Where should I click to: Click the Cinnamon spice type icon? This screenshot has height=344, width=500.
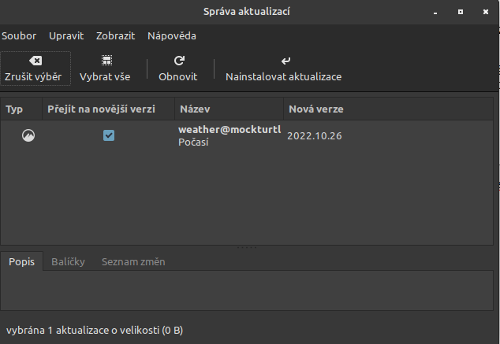pyautogui.click(x=28, y=135)
